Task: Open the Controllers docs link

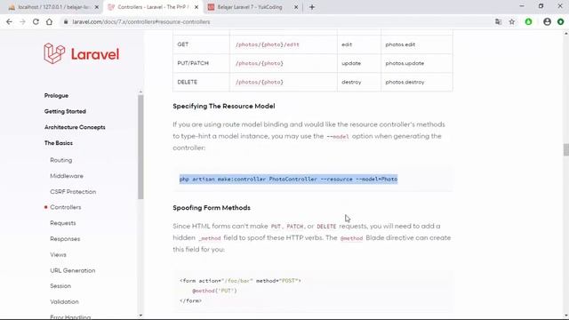Action: click(x=65, y=207)
